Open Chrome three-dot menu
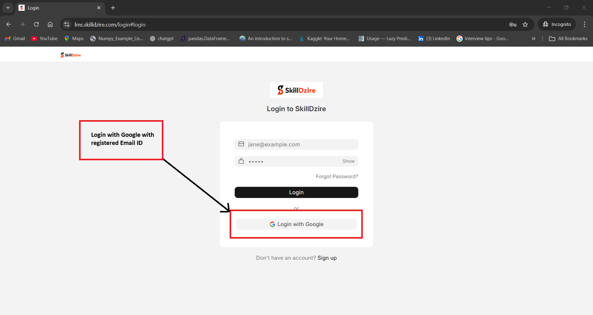The height and width of the screenshot is (315, 593). tap(584, 24)
